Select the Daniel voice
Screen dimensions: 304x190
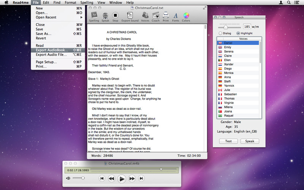pos(238,43)
